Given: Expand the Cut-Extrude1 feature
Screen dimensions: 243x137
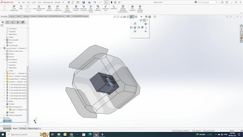Looking at the screenshot, I should point(4,45).
